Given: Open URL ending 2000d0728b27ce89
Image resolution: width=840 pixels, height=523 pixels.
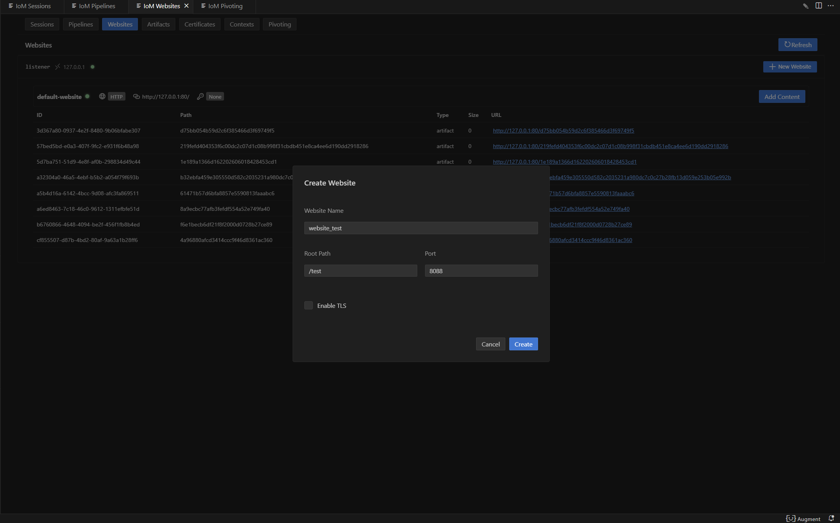Looking at the screenshot, I should click(x=591, y=224).
